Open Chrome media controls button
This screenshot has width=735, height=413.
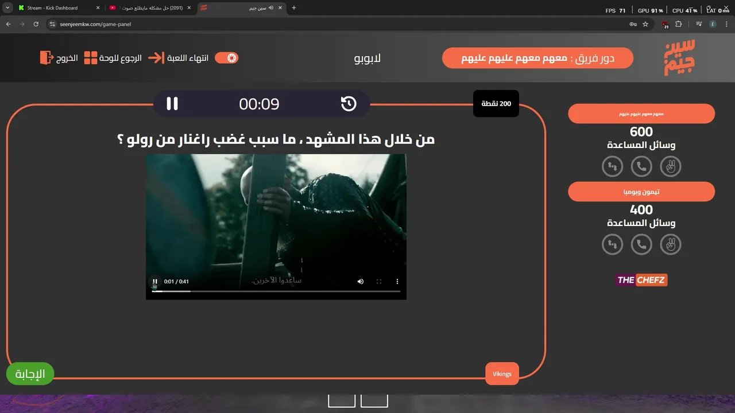pos(699,24)
